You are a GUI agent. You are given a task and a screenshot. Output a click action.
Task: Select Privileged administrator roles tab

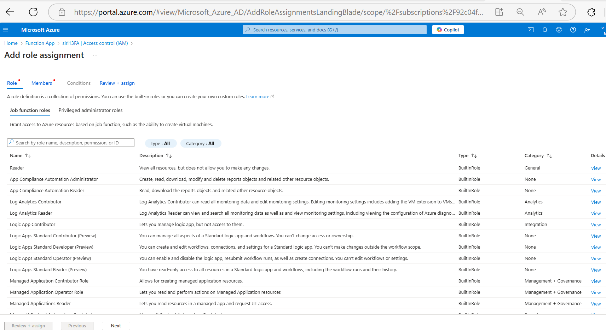[x=91, y=111]
